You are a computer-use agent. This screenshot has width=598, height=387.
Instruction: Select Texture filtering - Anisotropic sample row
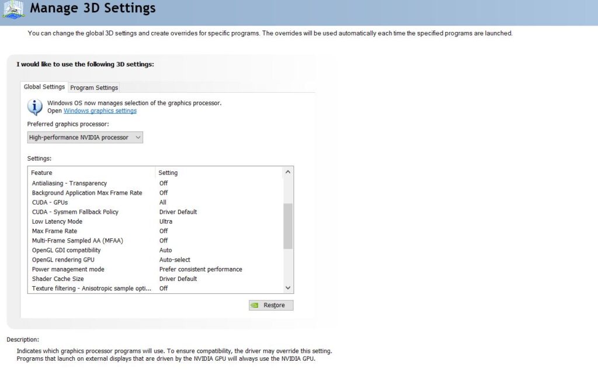click(156, 288)
